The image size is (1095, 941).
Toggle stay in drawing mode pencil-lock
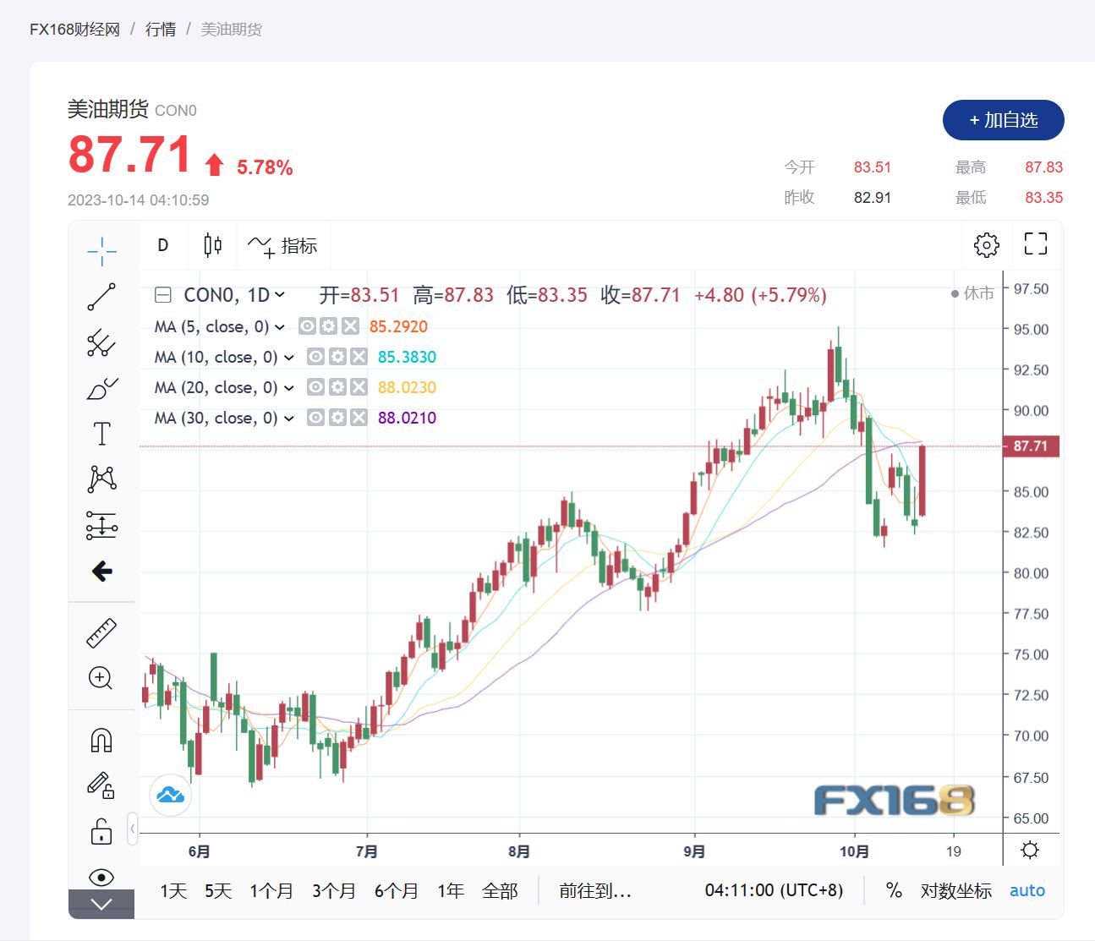click(x=101, y=786)
